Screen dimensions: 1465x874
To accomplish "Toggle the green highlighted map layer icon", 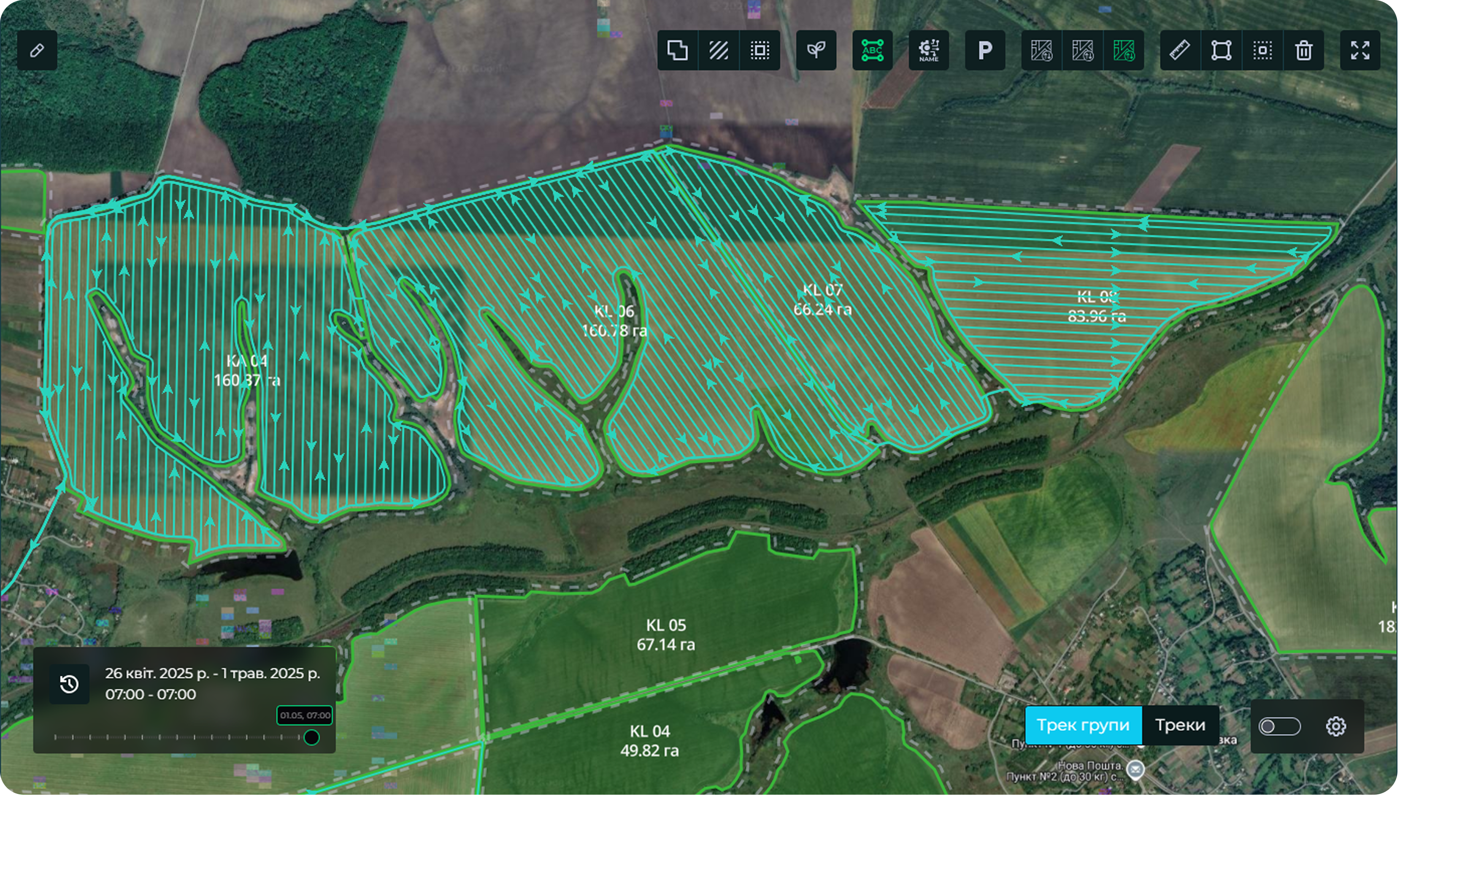I will pyautogui.click(x=1124, y=51).
